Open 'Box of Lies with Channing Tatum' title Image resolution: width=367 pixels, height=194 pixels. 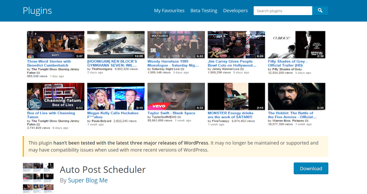[x=51, y=115]
